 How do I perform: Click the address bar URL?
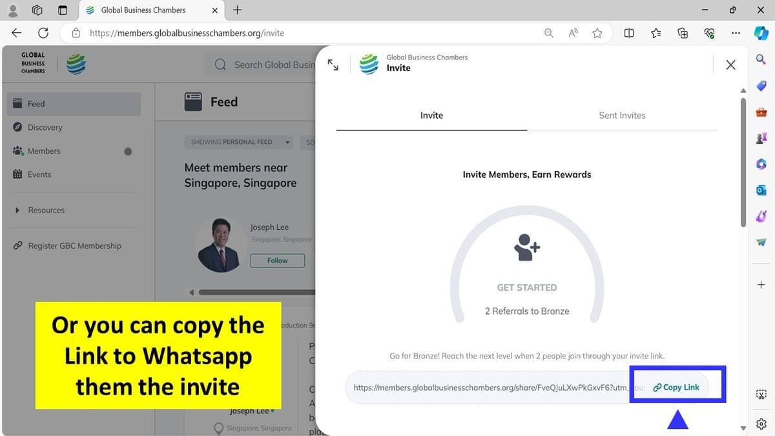click(x=187, y=33)
